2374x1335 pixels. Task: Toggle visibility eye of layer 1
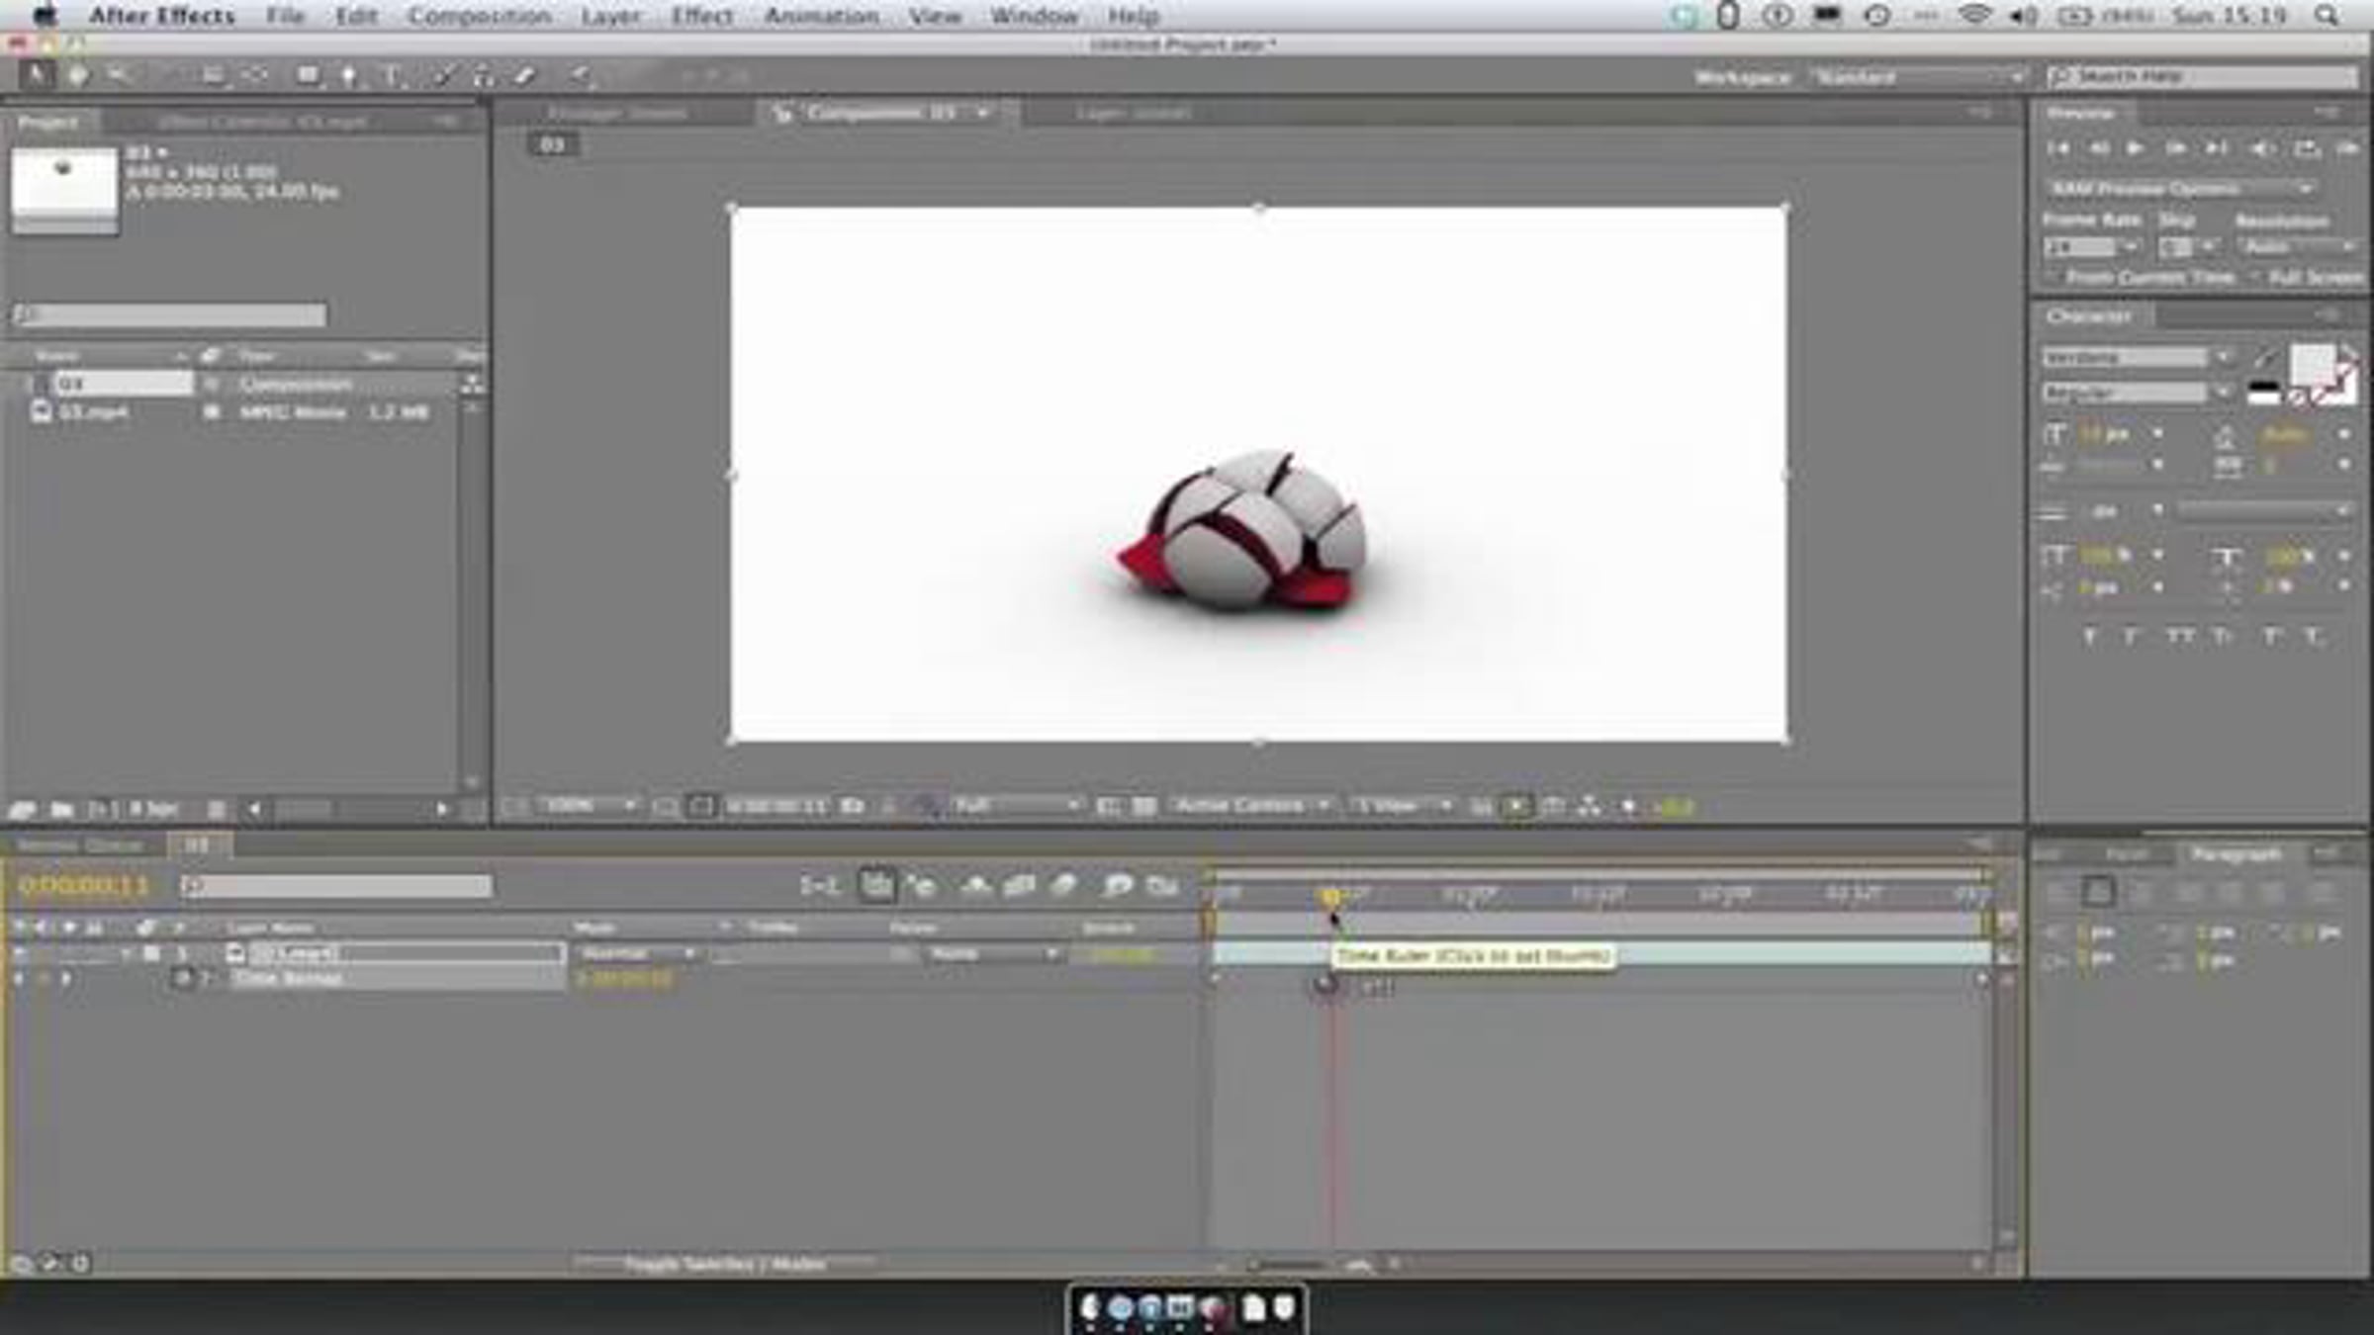tap(19, 953)
